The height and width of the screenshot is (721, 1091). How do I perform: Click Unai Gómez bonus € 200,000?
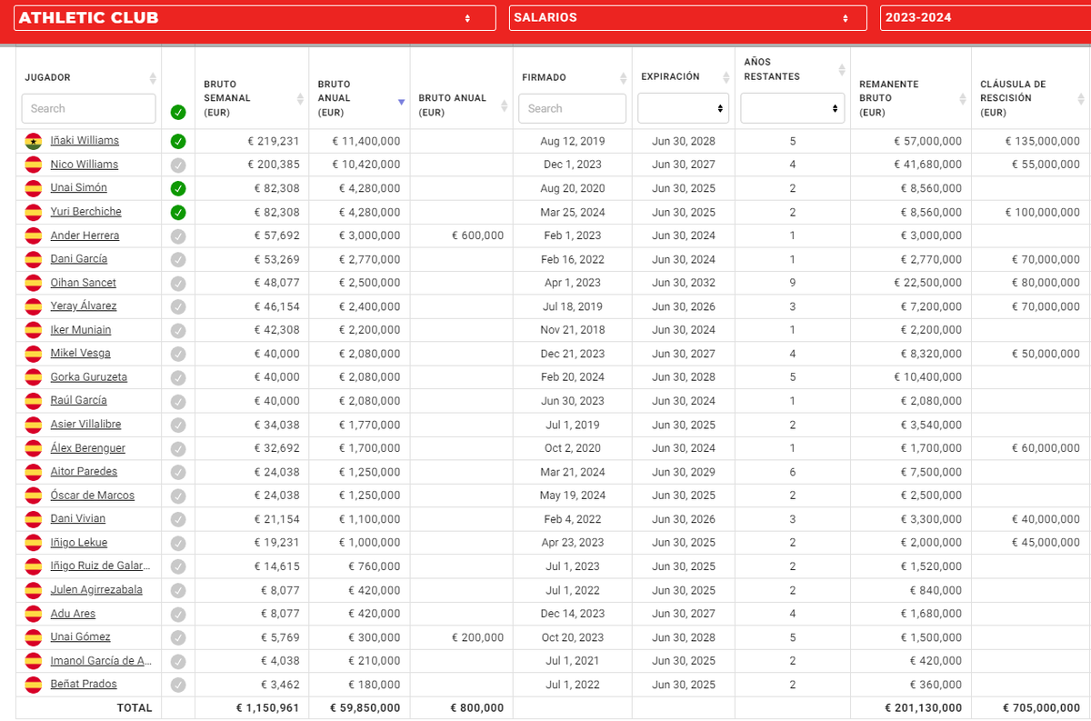coord(477,637)
